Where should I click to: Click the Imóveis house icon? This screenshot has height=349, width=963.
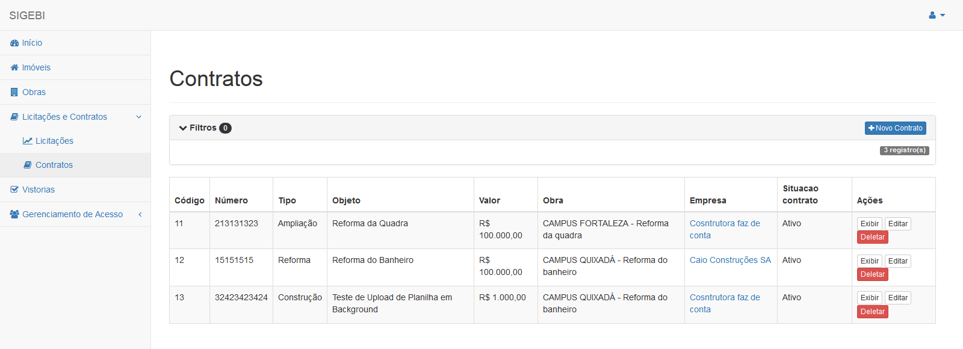pyautogui.click(x=14, y=67)
